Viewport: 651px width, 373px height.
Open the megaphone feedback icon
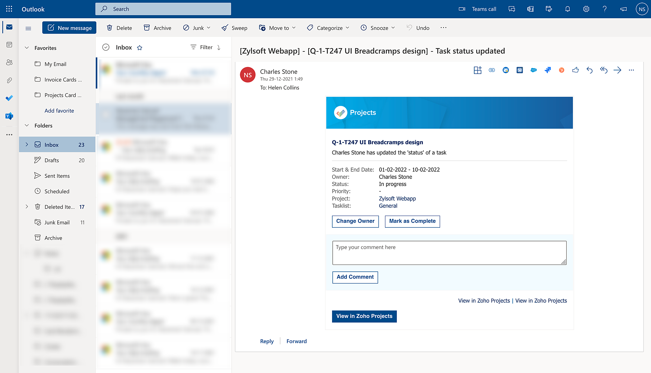(623, 9)
